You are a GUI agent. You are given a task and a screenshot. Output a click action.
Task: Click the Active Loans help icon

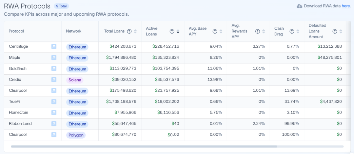pyautogui.click(x=172, y=31)
